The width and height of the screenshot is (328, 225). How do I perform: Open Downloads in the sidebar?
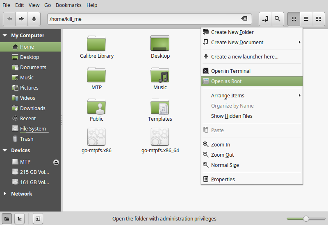tap(30, 108)
